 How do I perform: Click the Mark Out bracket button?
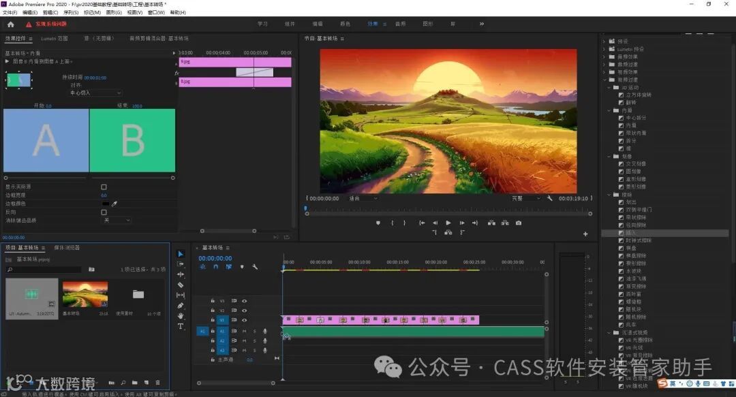(x=404, y=223)
